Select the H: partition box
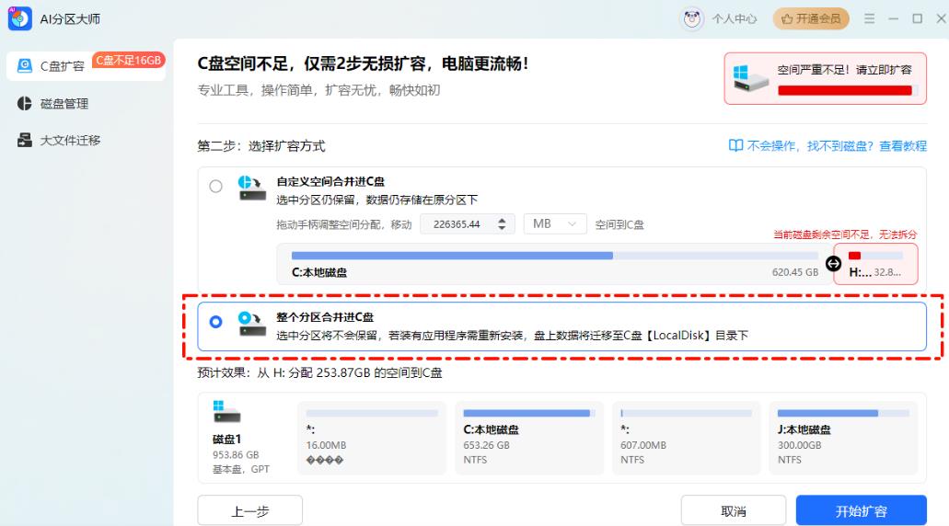949x526 pixels. click(875, 264)
